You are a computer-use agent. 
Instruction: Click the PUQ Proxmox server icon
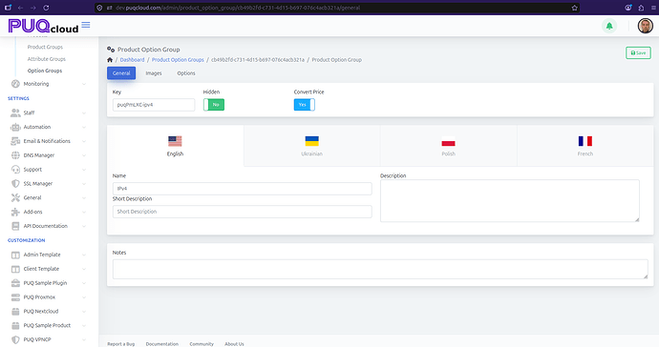pyautogui.click(x=15, y=297)
